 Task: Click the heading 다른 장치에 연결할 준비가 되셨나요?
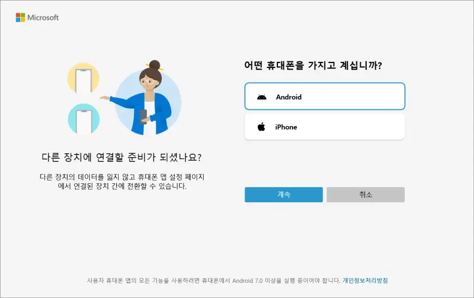(121, 158)
